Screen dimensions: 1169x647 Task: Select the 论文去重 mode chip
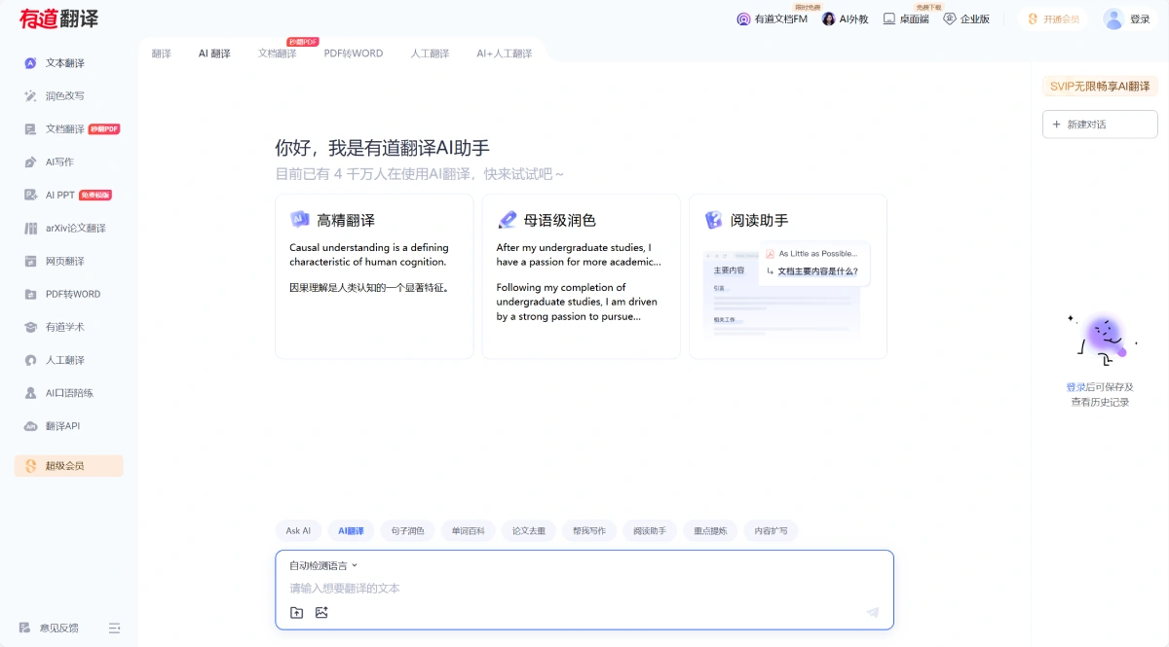(x=528, y=530)
